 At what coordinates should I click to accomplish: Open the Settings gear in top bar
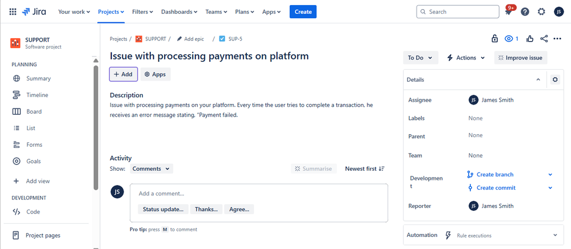click(x=541, y=11)
